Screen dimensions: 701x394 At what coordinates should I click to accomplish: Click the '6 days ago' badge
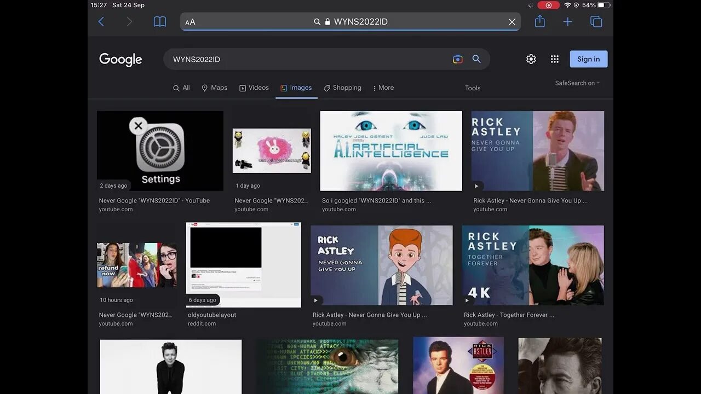tap(203, 300)
